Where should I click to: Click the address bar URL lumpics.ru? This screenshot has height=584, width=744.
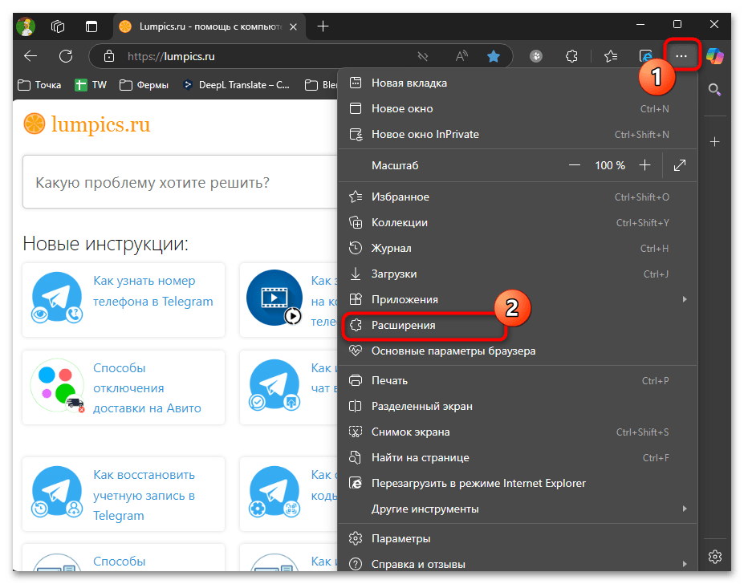click(171, 56)
